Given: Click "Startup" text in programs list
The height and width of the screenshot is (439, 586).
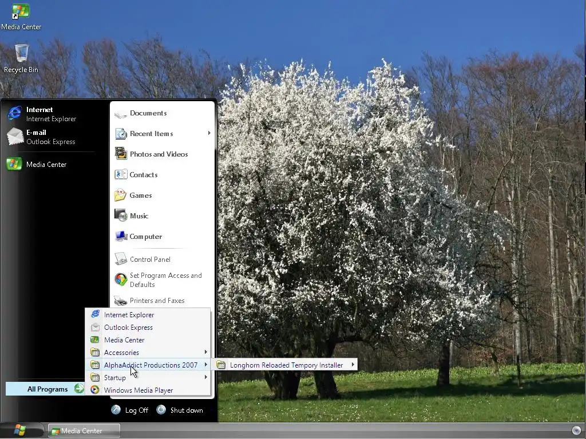Looking at the screenshot, I should pyautogui.click(x=114, y=378).
